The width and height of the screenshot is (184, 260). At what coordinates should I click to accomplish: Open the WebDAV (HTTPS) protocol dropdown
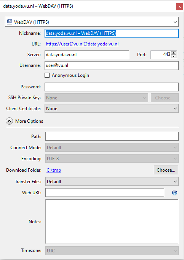pos(92,22)
